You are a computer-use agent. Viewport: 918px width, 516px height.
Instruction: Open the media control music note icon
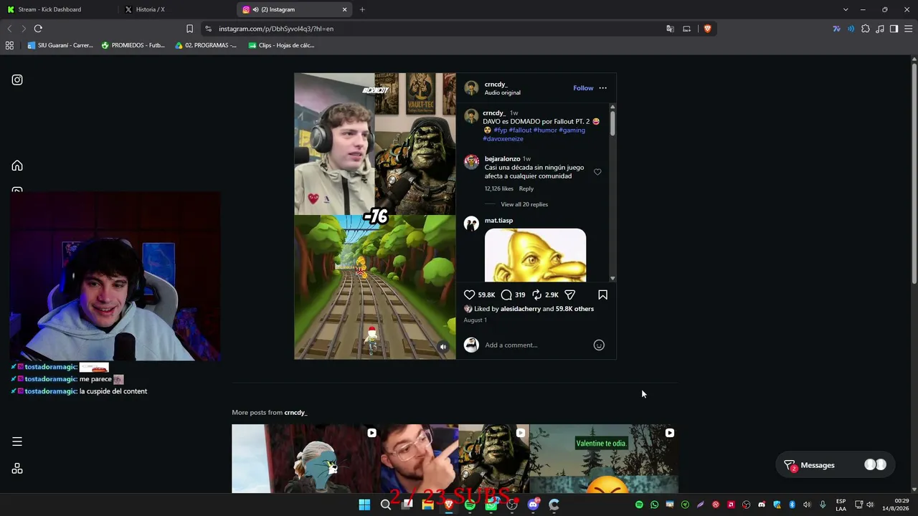(x=880, y=29)
